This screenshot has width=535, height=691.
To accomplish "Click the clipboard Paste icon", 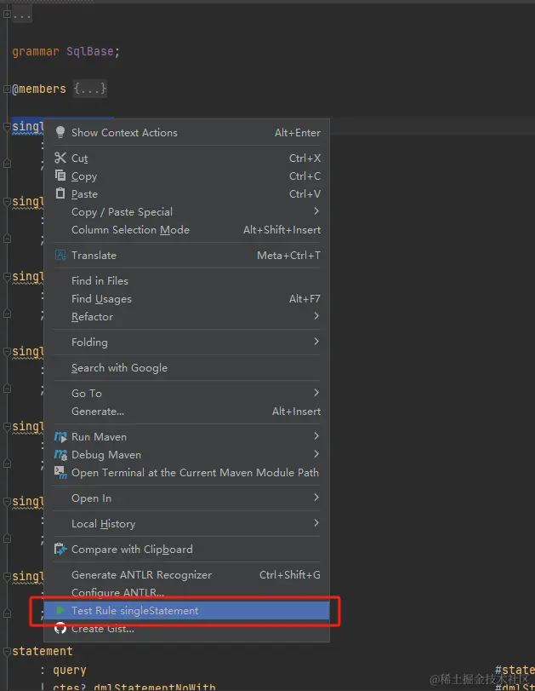I will (x=60, y=193).
